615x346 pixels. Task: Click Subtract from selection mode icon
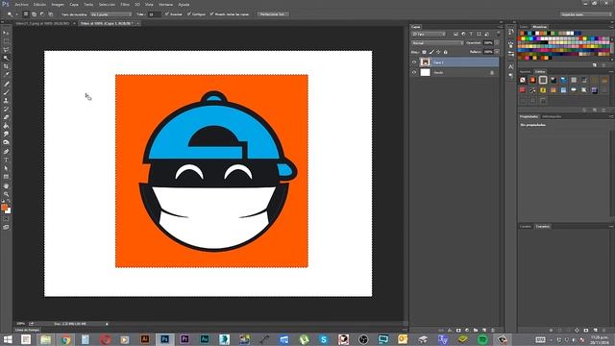point(42,14)
